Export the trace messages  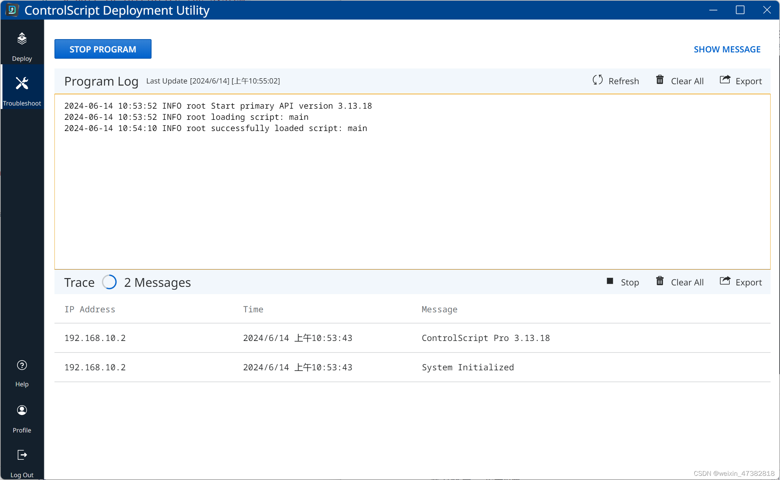point(741,282)
